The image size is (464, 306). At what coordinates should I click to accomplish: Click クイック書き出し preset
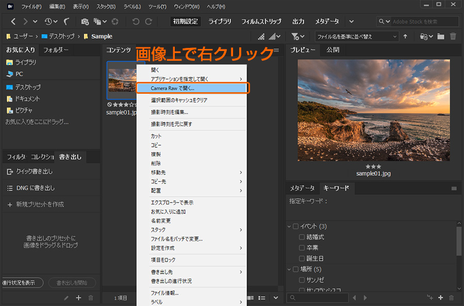point(35,172)
